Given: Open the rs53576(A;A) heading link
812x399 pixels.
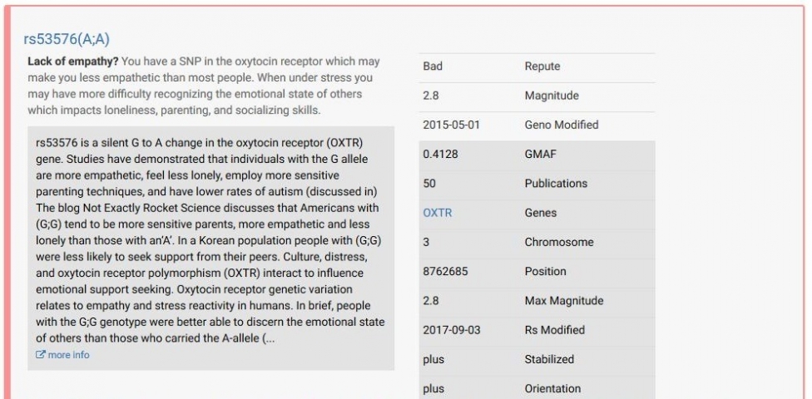Looking at the screenshot, I should (x=67, y=39).
